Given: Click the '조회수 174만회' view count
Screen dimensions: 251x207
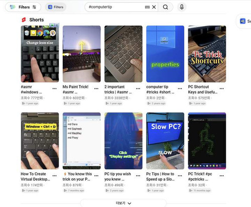Looking at the screenshot, I should coord(32,185).
